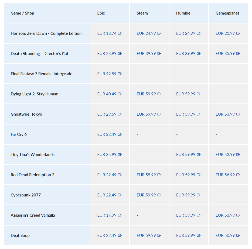Click external link icon by Dying Light 2 Humble price
This screenshot has height=249, width=252.
pos(199,94)
